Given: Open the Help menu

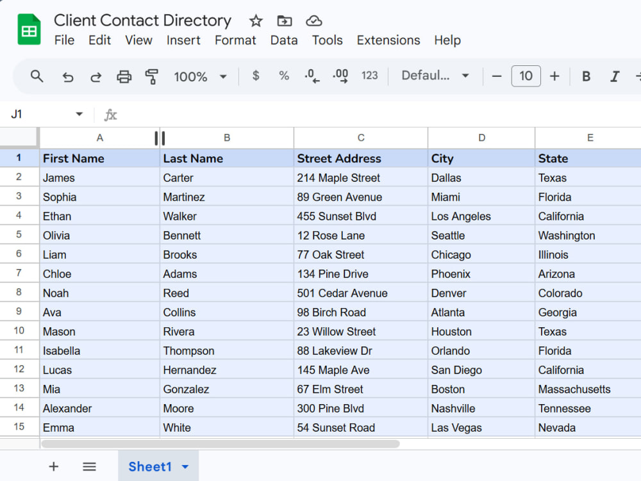Looking at the screenshot, I should tap(447, 40).
